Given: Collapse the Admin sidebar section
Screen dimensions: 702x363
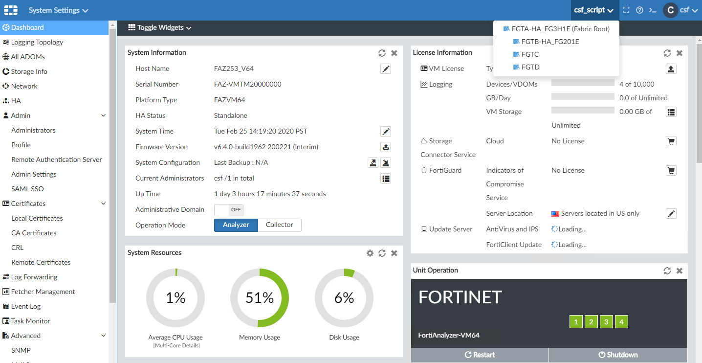Looking at the screenshot, I should 103,116.
